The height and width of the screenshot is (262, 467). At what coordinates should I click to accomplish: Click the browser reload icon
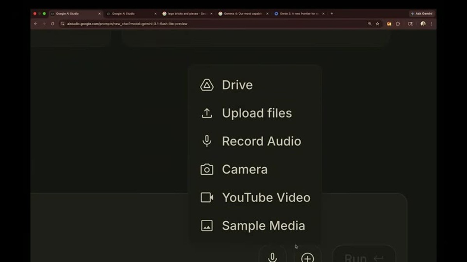click(x=53, y=24)
